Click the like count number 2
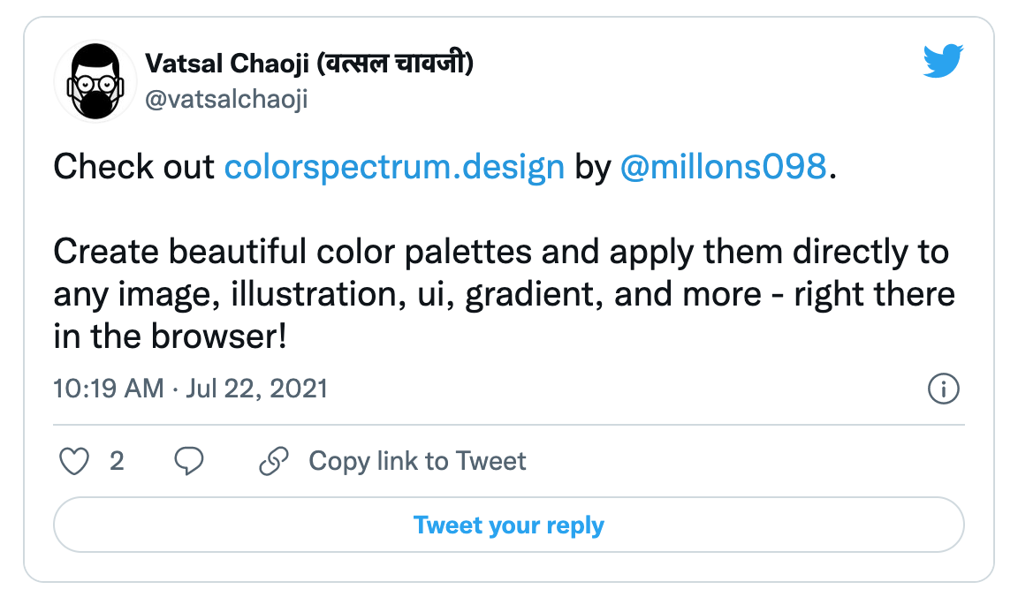1018x597 pixels. (117, 461)
